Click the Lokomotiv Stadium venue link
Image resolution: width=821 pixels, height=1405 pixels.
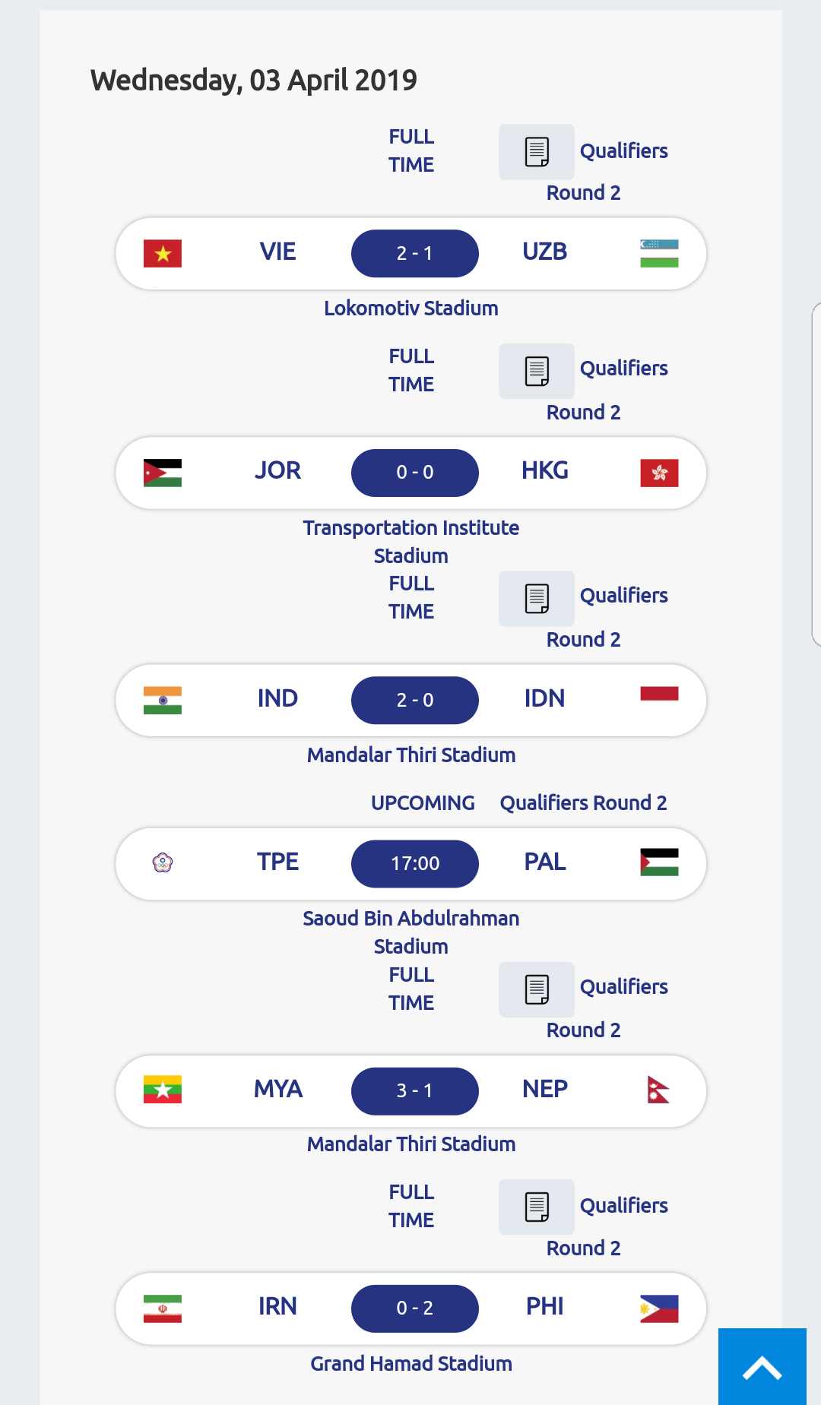[411, 309]
